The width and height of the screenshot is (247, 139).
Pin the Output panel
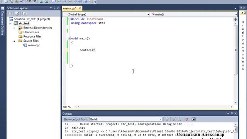click(232, 114)
